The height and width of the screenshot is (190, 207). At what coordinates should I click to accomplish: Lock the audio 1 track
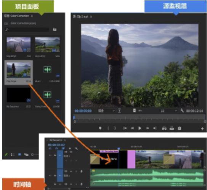pos(55,176)
